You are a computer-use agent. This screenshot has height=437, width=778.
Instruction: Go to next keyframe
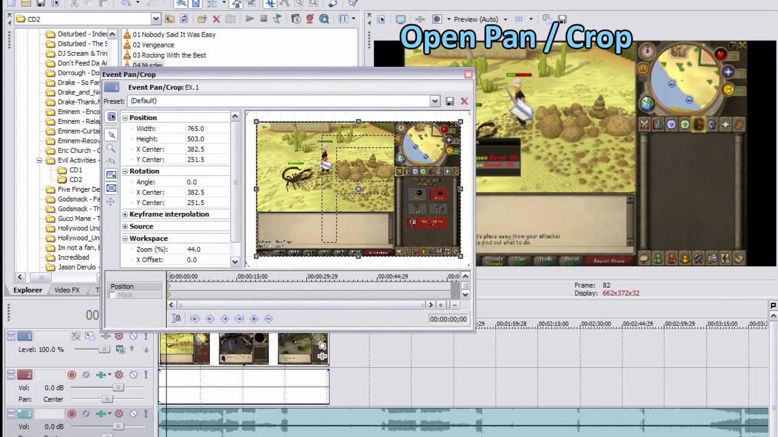click(224, 319)
